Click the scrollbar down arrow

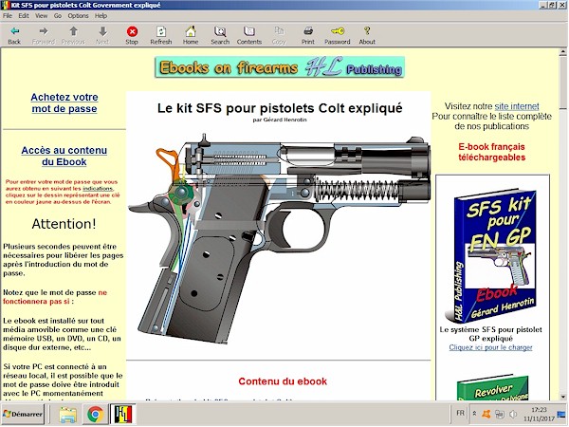click(563, 397)
